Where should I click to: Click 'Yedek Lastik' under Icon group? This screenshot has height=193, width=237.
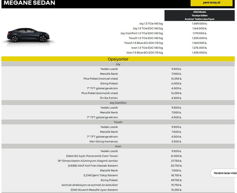coord(109,151)
